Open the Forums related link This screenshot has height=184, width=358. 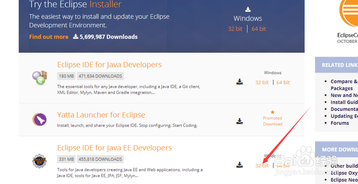coord(340,123)
